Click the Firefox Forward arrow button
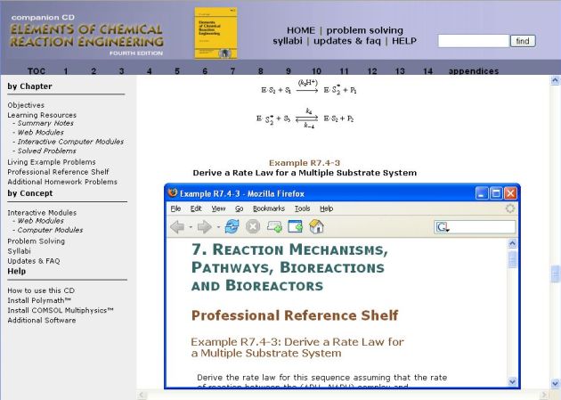The width and height of the screenshot is (561, 400). [x=204, y=226]
